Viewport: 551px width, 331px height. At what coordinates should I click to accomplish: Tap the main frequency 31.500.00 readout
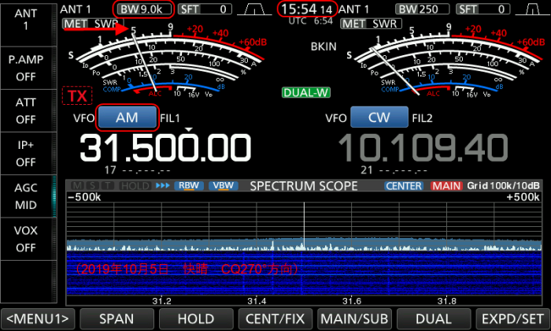(165, 148)
